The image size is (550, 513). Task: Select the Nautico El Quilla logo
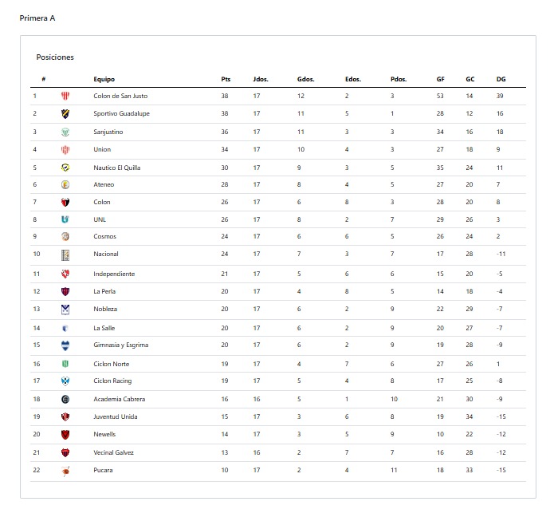pyautogui.click(x=65, y=168)
